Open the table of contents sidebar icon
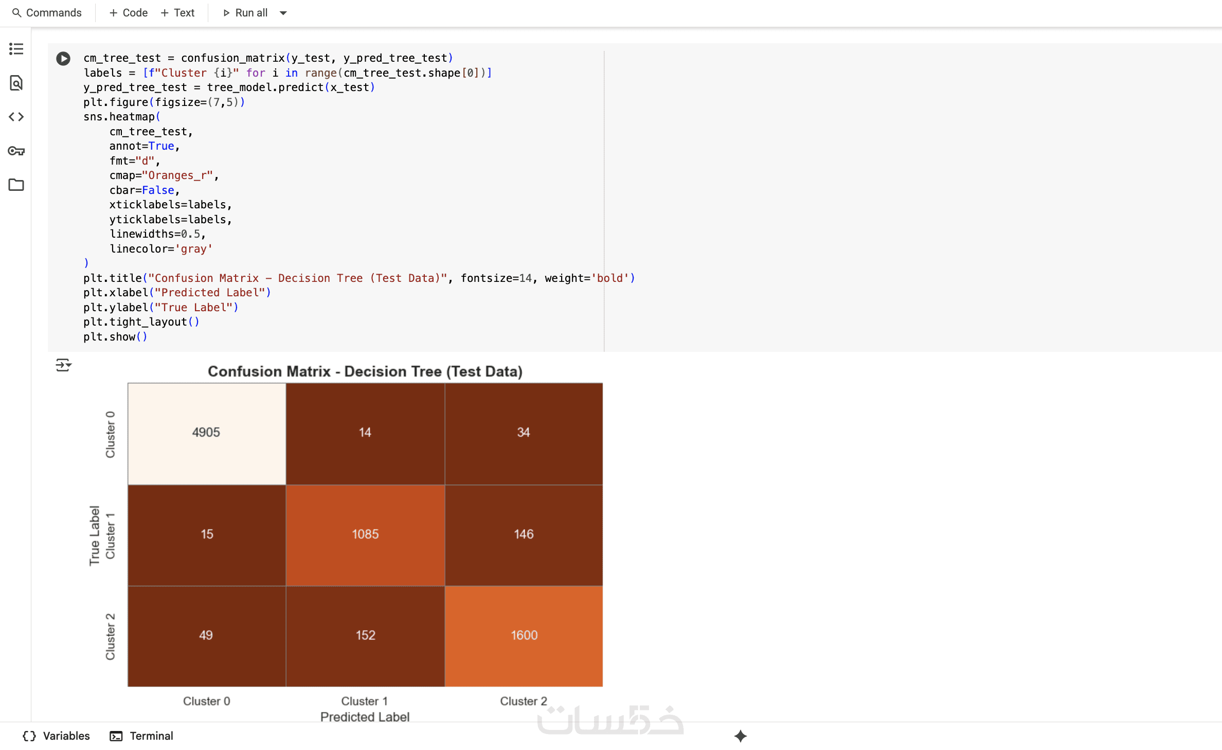Image resolution: width=1222 pixels, height=750 pixels. pyautogui.click(x=16, y=49)
